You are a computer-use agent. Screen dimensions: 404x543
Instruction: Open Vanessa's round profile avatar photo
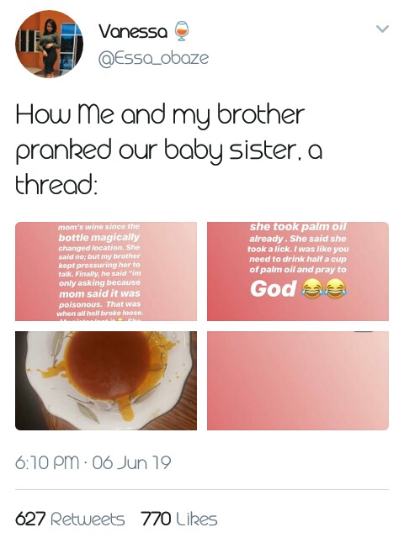(x=49, y=44)
